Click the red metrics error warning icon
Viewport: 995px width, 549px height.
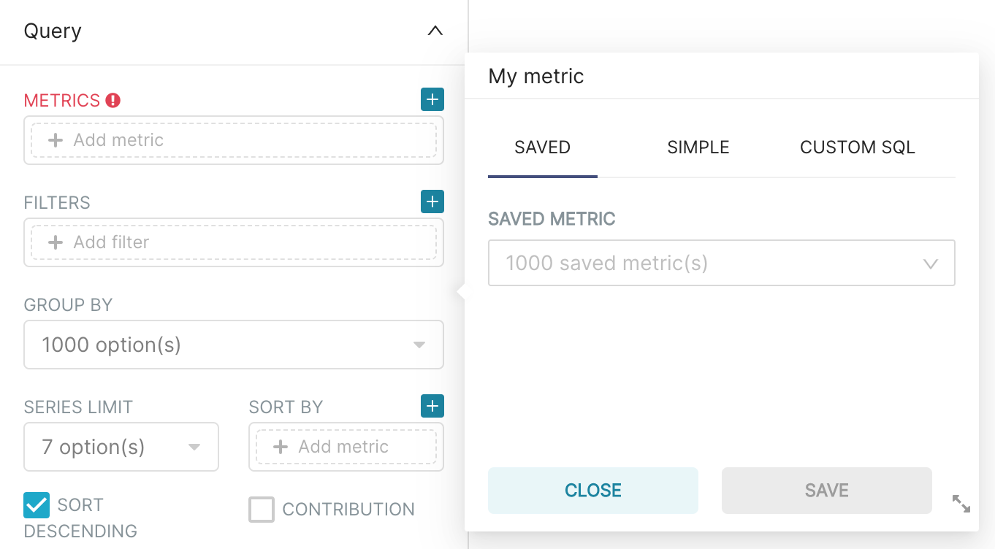coord(113,100)
